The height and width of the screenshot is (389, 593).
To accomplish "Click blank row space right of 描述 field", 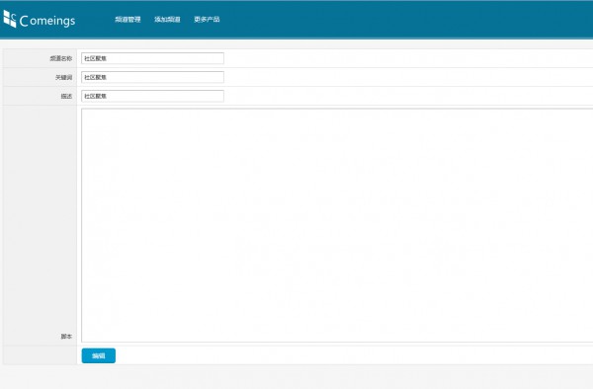I will click(408, 96).
